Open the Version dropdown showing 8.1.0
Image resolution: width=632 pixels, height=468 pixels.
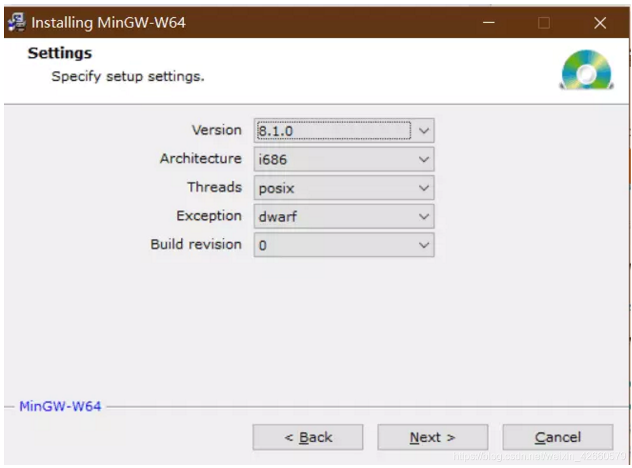[344, 130]
